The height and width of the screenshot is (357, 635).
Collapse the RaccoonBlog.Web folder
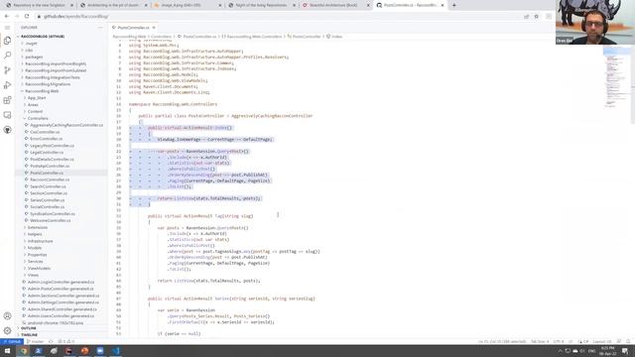(x=42, y=91)
